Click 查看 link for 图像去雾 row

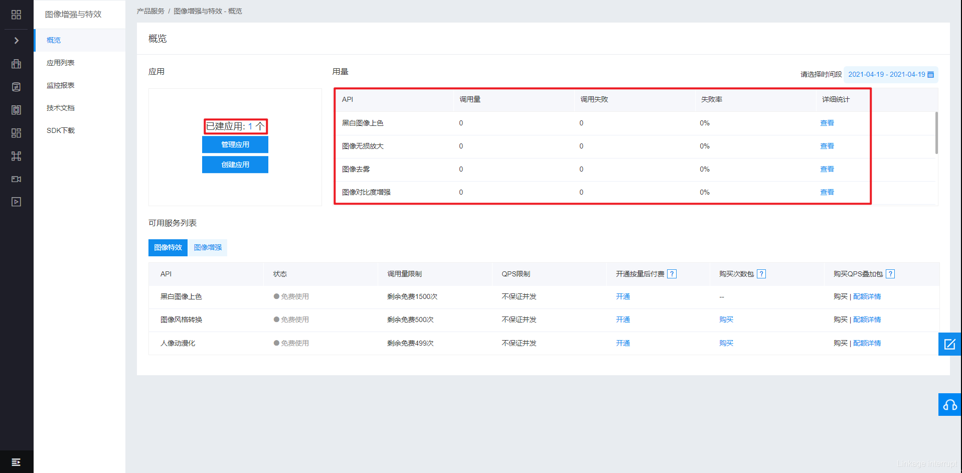pos(827,169)
